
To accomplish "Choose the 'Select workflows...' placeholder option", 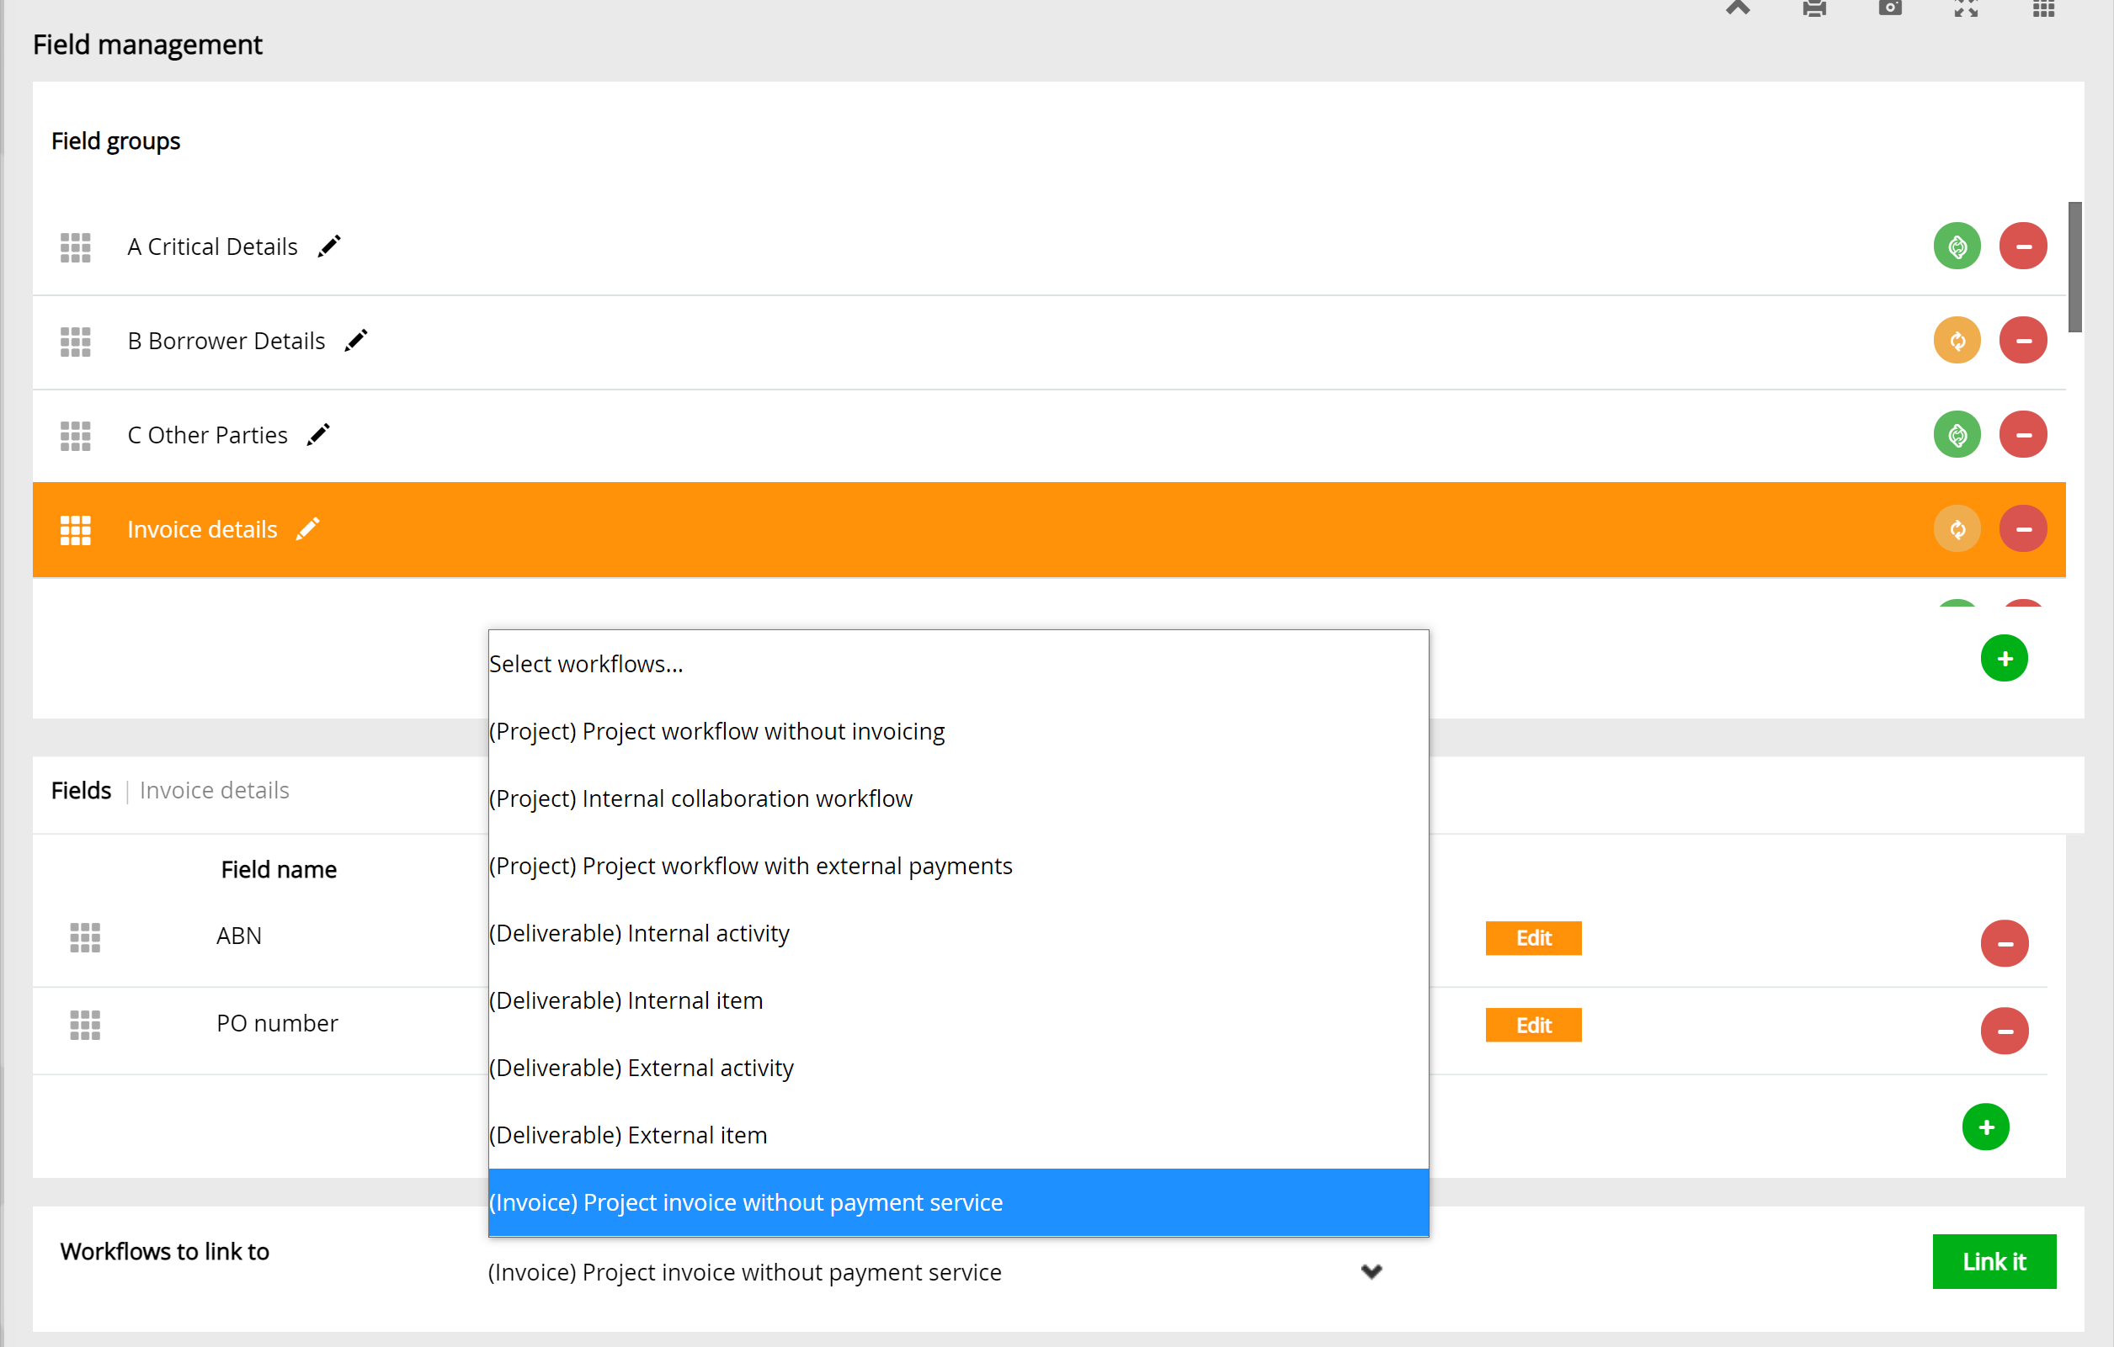I will (x=958, y=665).
